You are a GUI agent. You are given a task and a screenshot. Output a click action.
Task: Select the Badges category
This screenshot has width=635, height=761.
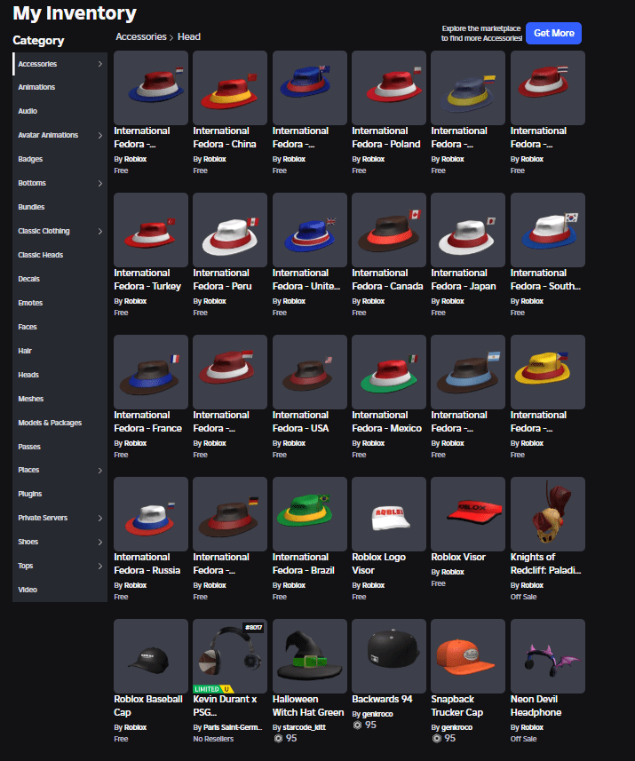coord(30,160)
